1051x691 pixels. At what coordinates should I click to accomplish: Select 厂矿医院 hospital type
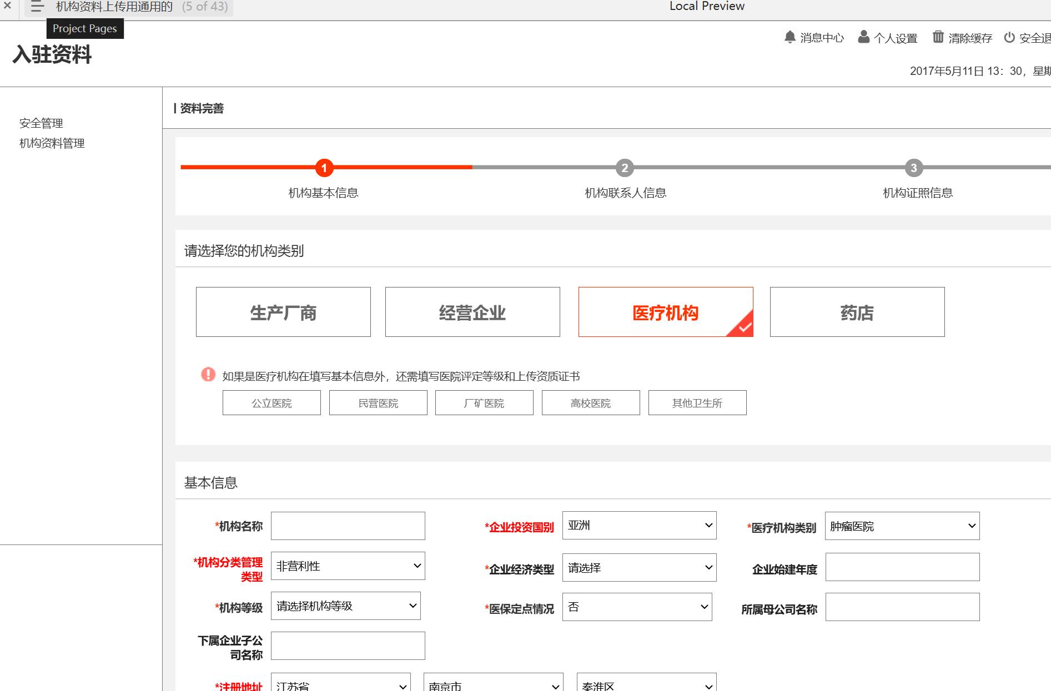(484, 403)
